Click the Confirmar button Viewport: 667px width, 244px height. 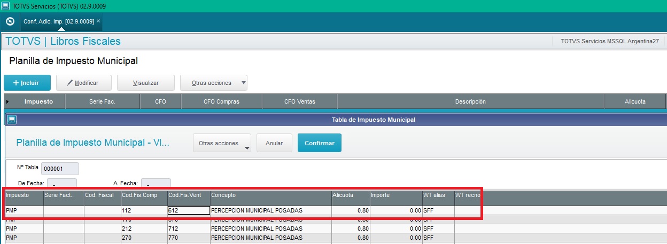pos(320,143)
